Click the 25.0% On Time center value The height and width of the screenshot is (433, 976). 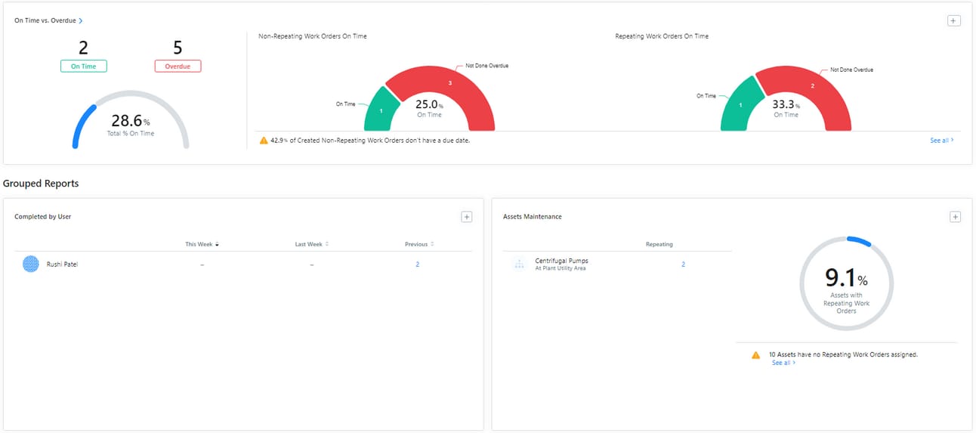tap(429, 106)
